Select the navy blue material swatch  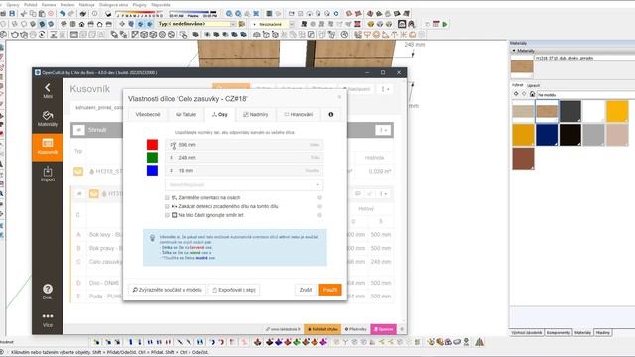click(547, 135)
